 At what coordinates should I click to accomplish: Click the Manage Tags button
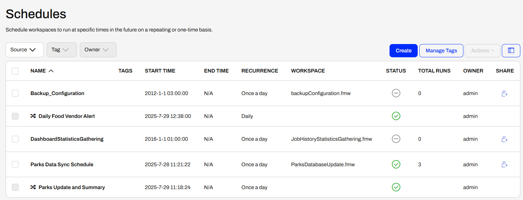coord(441,51)
